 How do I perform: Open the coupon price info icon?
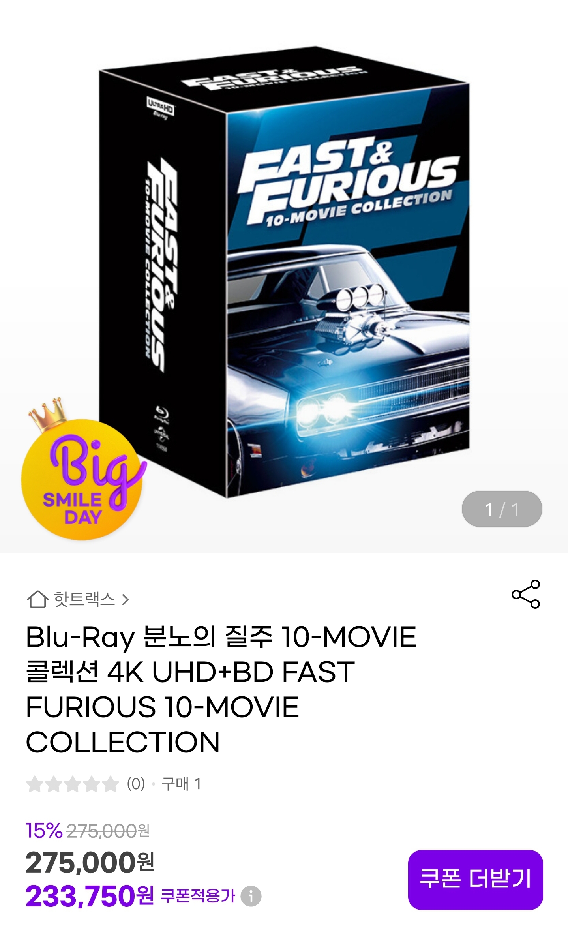pos(251,896)
